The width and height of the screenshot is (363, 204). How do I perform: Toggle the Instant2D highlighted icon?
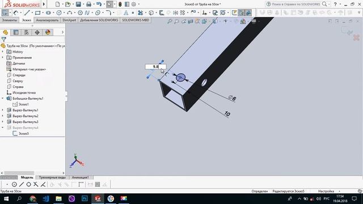241,12
